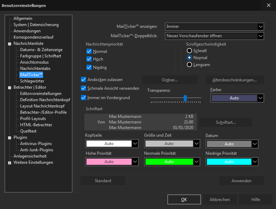Image resolution: width=276 pixels, height=209 pixels.
Task: Open Antivirus-Plugins settings
Action: (x=36, y=144)
